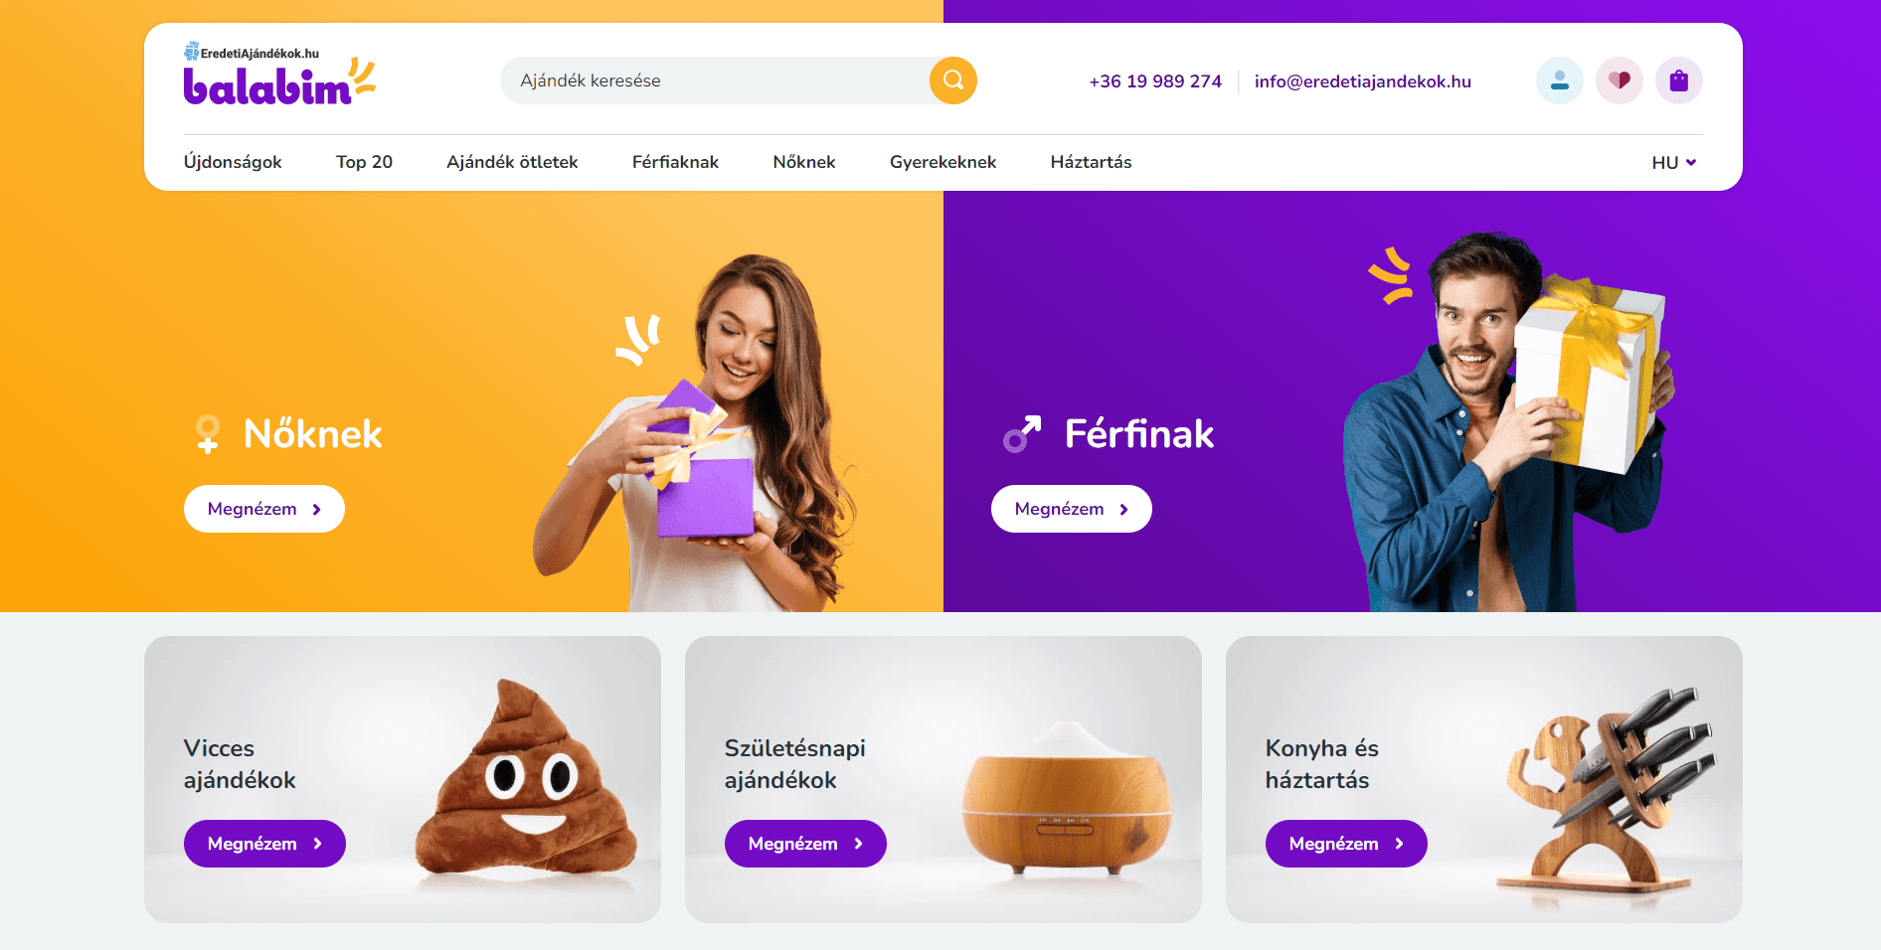Viewport: 1881px width, 950px height.
Task: Click Megnézem in Konyha és háztartás card
Action: [x=1346, y=844]
